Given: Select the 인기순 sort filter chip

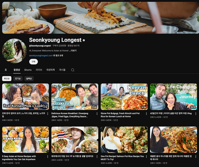Looking at the screenshot, I should click(x=18, y=79).
